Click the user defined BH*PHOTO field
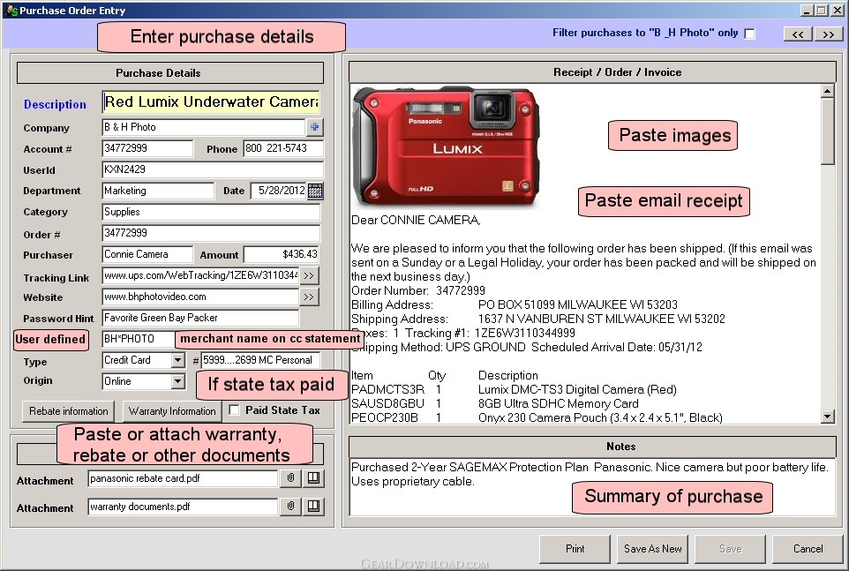 click(138, 339)
